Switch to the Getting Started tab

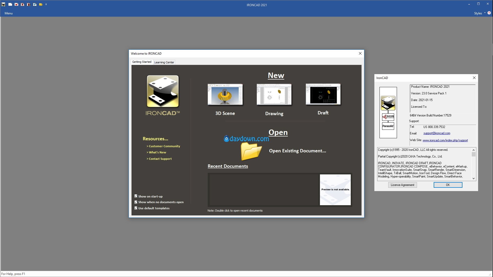point(142,62)
